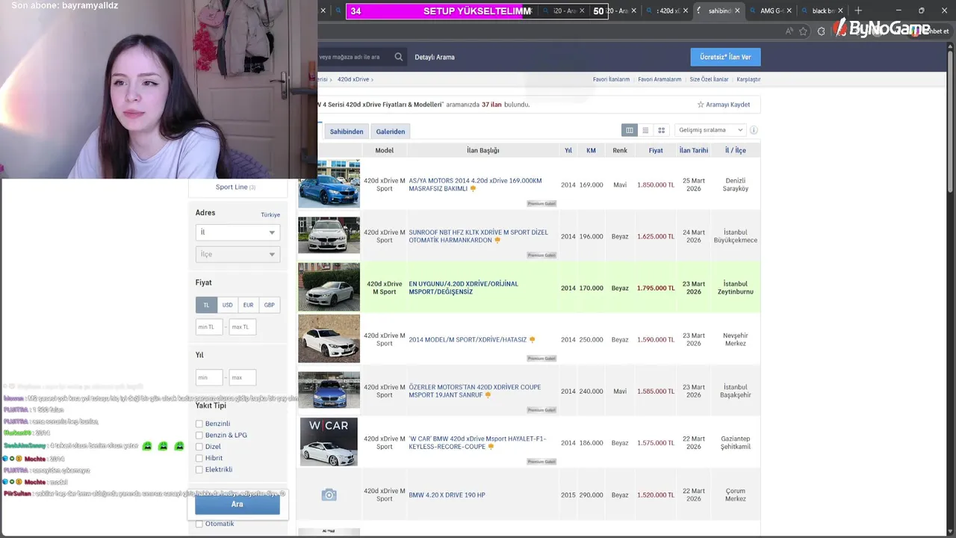Open the blue BMW thumbnail of AS/YA MOTORS listing

click(329, 184)
